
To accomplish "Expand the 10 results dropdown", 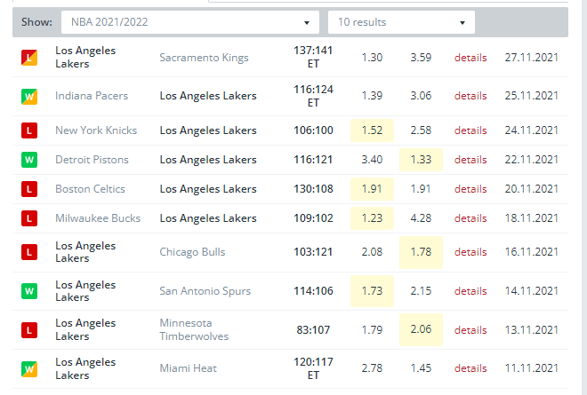I will tap(401, 22).
